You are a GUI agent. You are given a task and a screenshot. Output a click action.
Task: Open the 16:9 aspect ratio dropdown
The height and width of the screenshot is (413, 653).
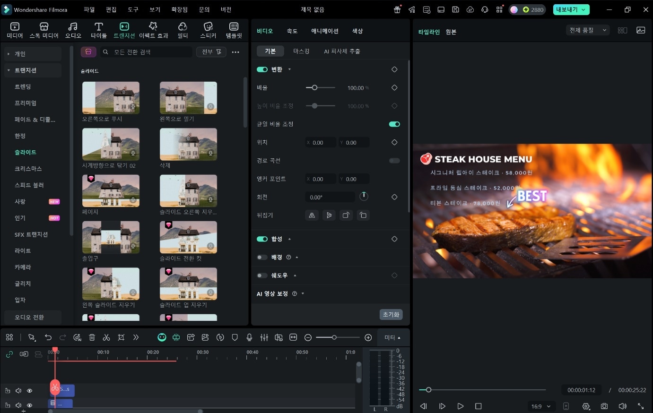pos(541,406)
